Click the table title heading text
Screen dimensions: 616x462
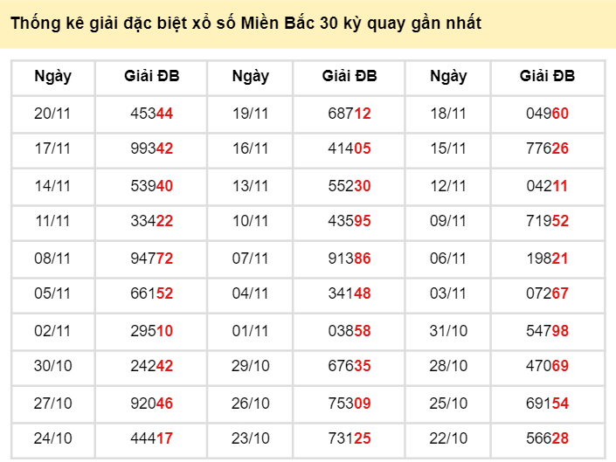pyautogui.click(x=246, y=23)
